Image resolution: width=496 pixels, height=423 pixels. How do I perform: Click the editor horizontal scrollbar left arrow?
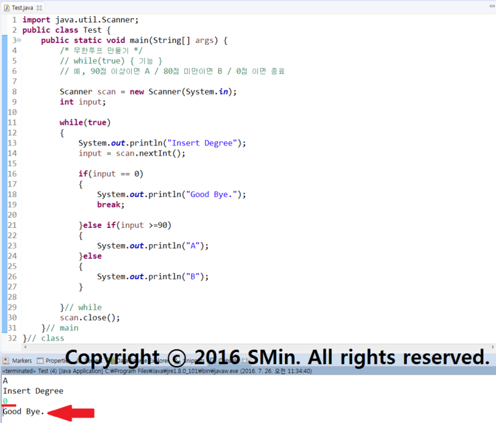25,347
